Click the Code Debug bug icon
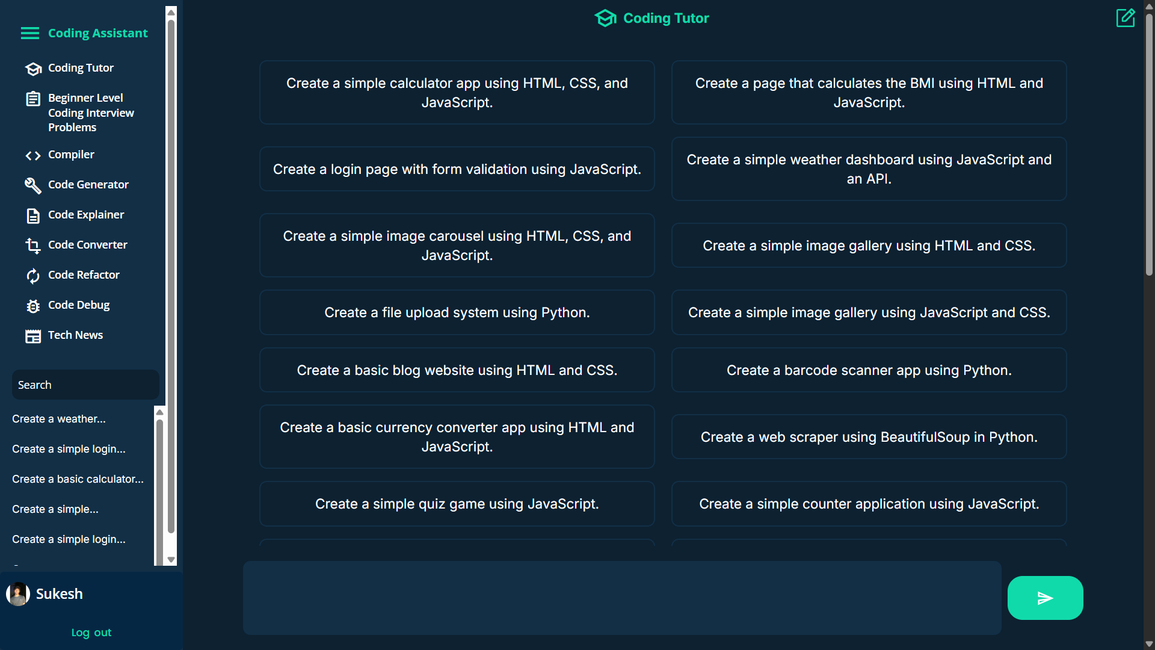The height and width of the screenshot is (650, 1155). (33, 306)
